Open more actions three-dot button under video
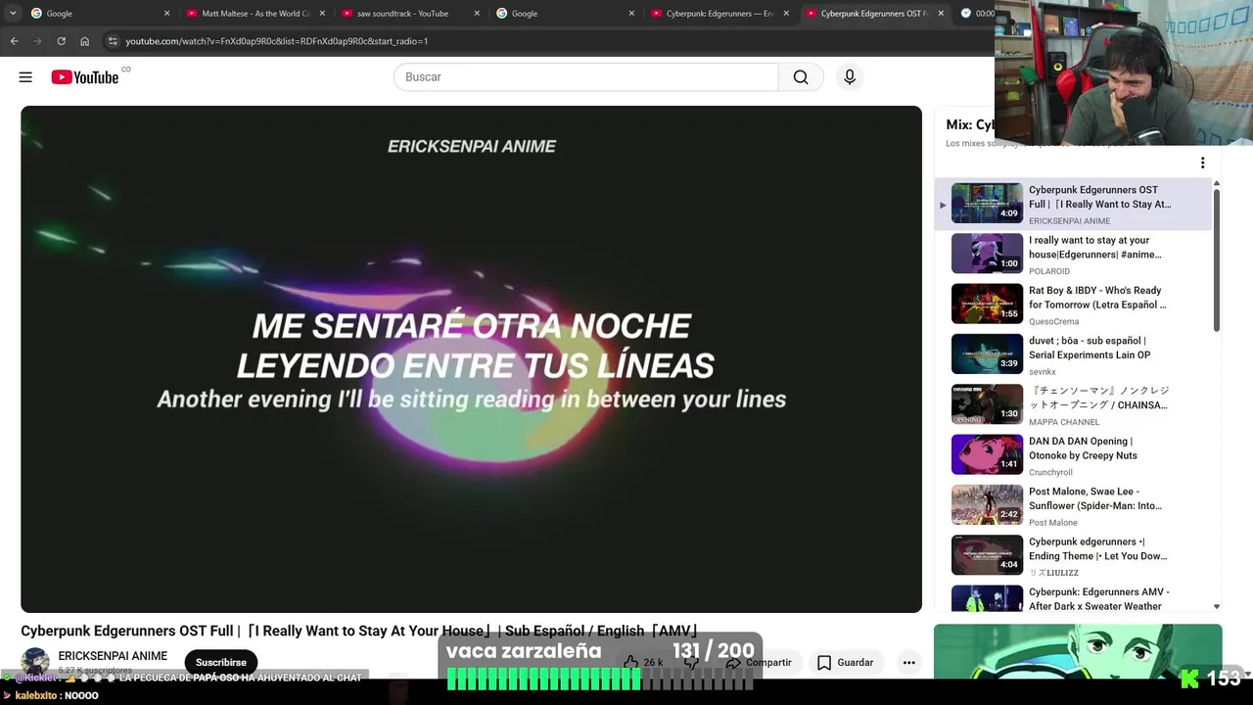The height and width of the screenshot is (705, 1253). (908, 663)
